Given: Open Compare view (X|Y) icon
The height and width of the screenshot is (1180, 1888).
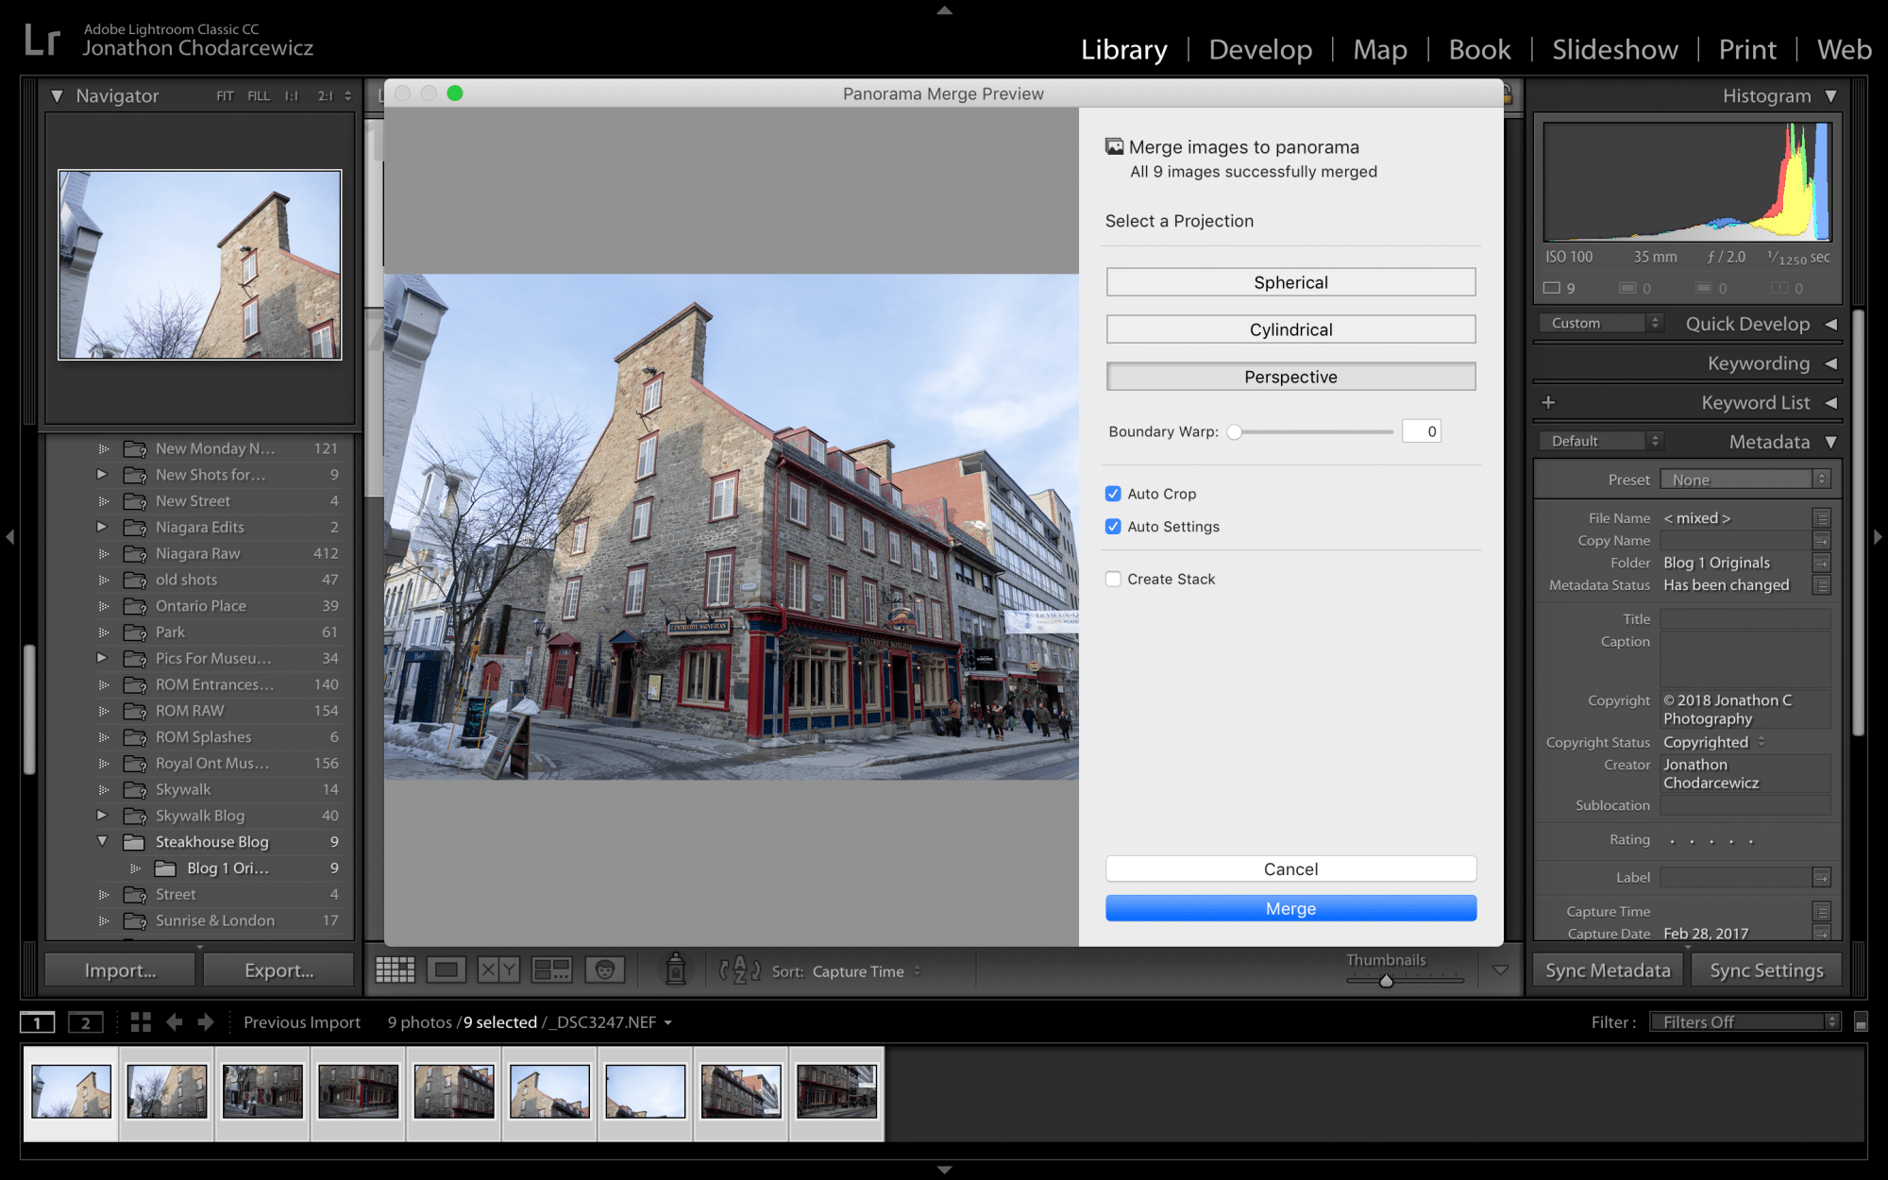Looking at the screenshot, I should click(x=498, y=970).
